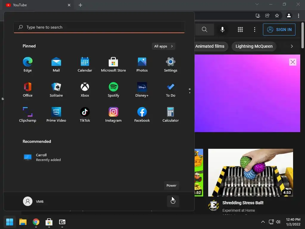The width and height of the screenshot is (305, 229).
Task: Open the network status tray icon
Action: 271,222
